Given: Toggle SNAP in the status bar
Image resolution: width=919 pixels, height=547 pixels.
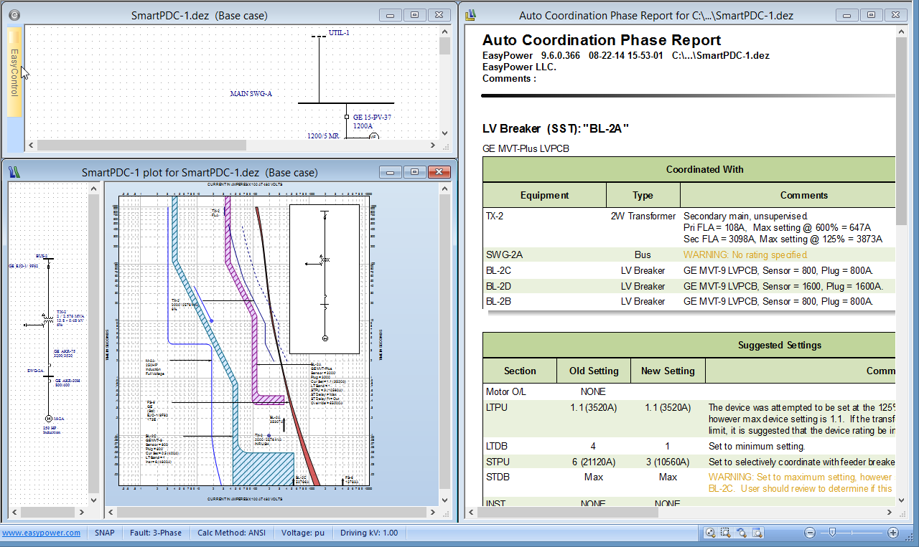Looking at the screenshot, I should pos(105,533).
